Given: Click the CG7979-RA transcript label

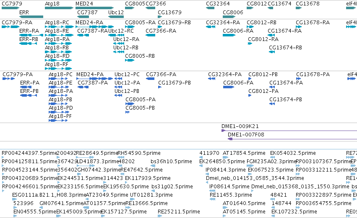Looking at the screenshot, I should click(17, 23).
